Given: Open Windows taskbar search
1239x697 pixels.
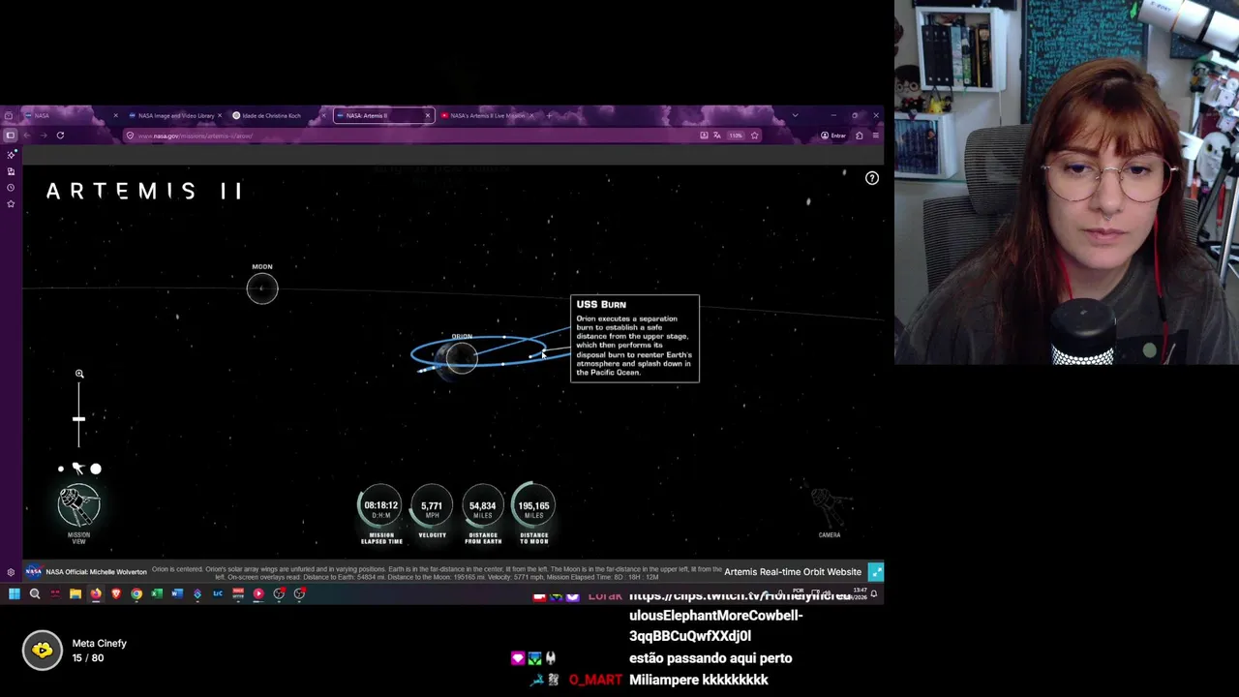Looking at the screenshot, I should [x=35, y=593].
